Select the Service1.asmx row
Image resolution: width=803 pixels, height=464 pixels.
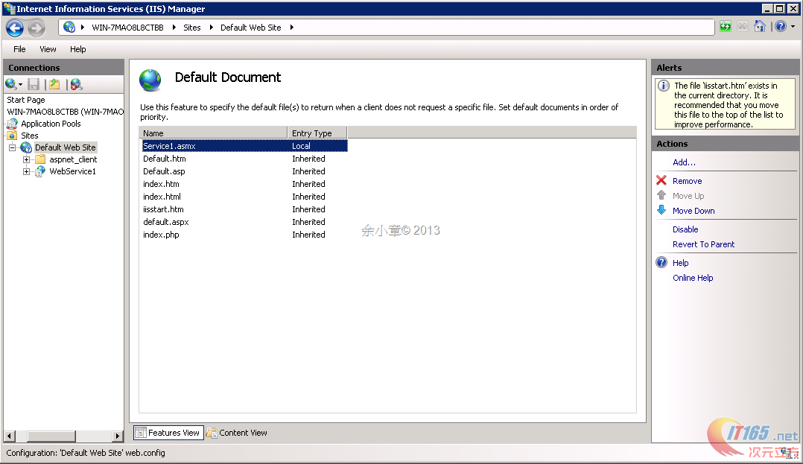coord(244,146)
